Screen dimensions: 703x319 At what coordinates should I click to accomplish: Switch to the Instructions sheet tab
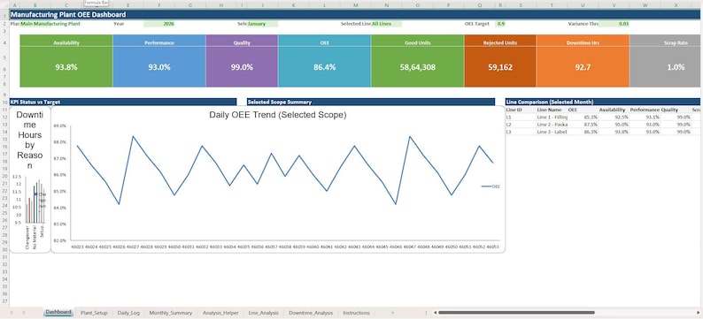[357, 313]
